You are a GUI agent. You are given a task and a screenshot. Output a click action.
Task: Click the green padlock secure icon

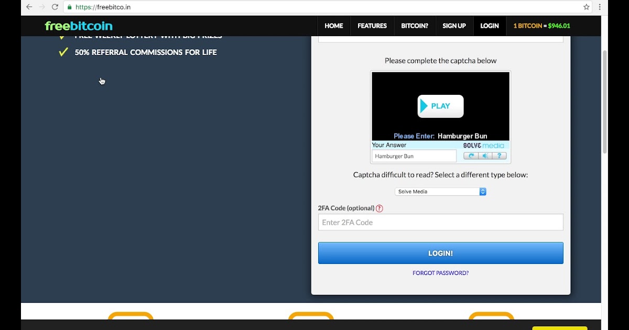[x=69, y=7]
